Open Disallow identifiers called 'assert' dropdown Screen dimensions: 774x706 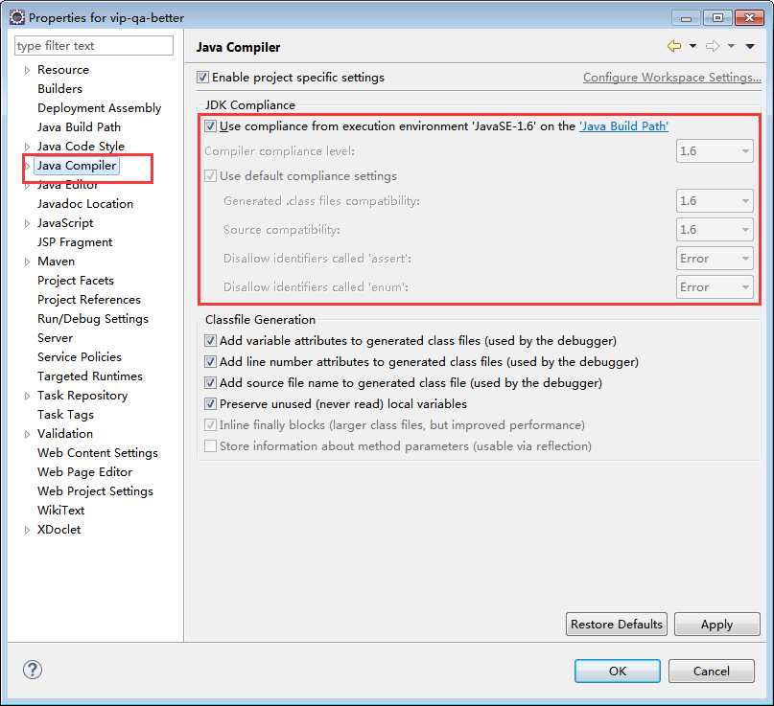pyautogui.click(x=715, y=259)
